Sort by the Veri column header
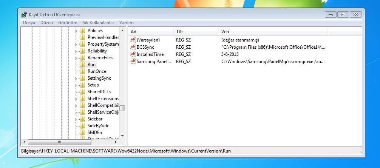Viewport: 380px width, 168px height. [273, 32]
